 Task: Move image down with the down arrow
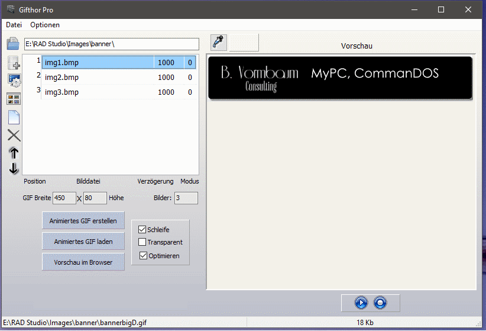(x=14, y=168)
